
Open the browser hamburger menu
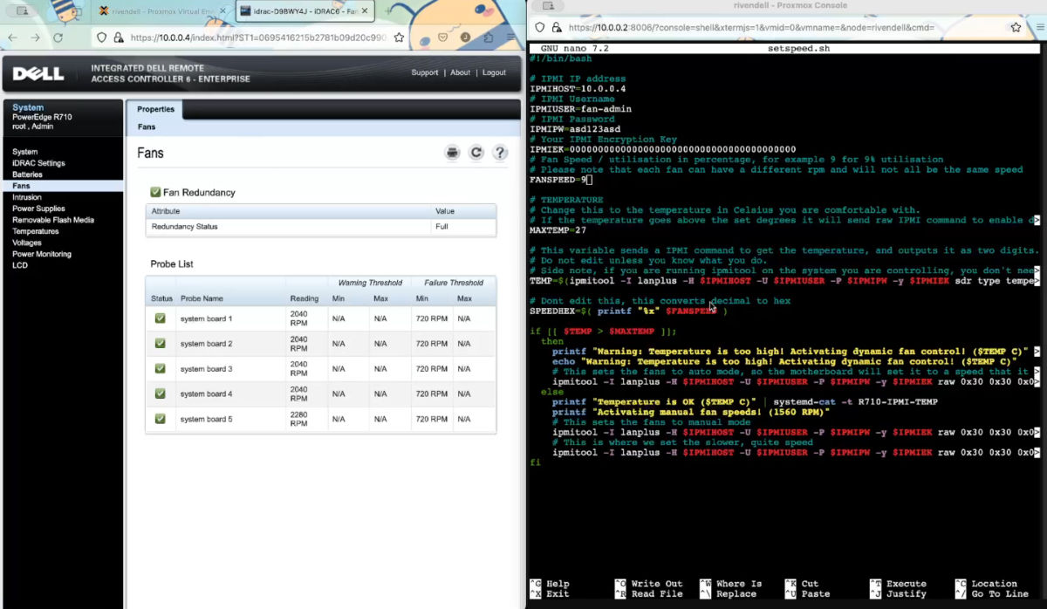[510, 38]
